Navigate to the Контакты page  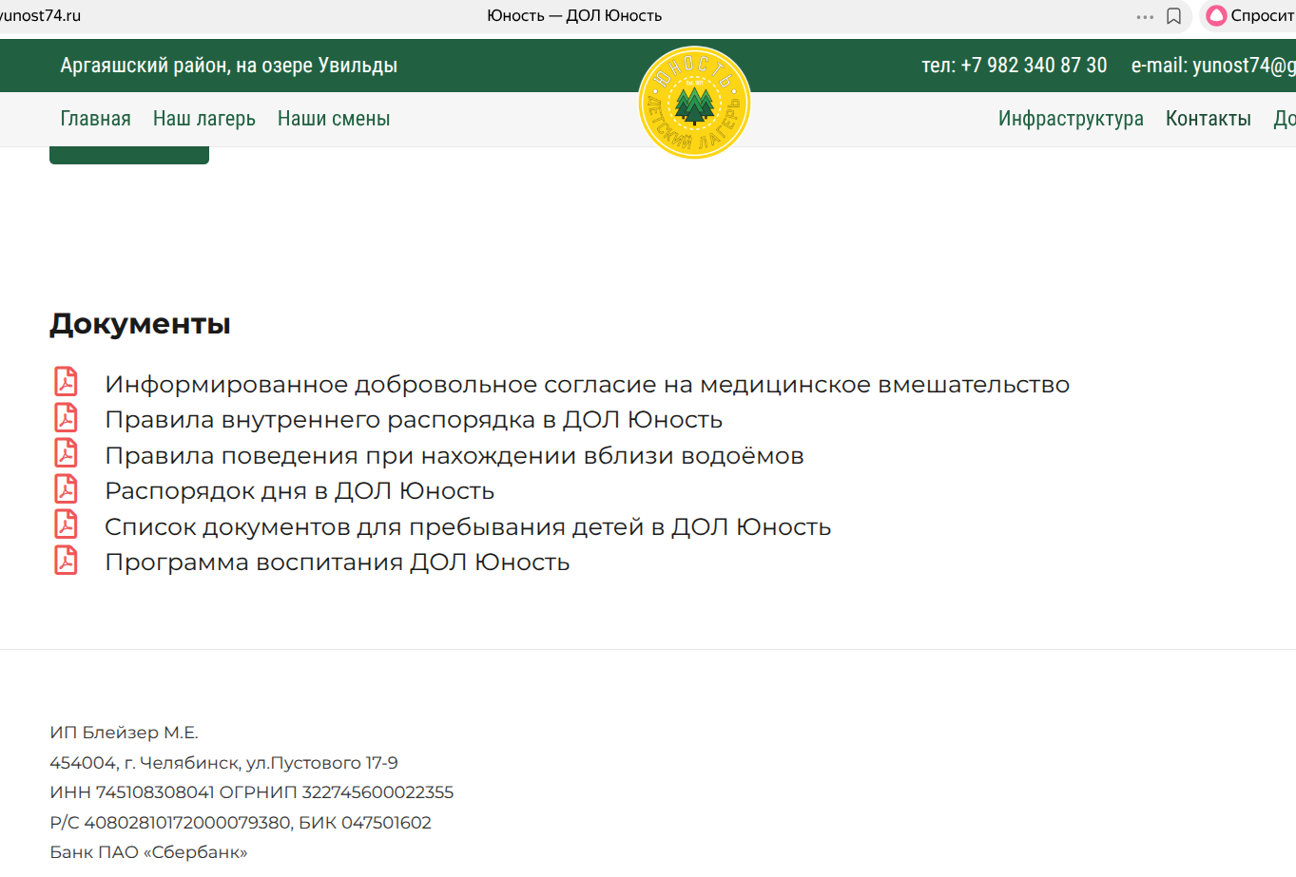point(1208,119)
